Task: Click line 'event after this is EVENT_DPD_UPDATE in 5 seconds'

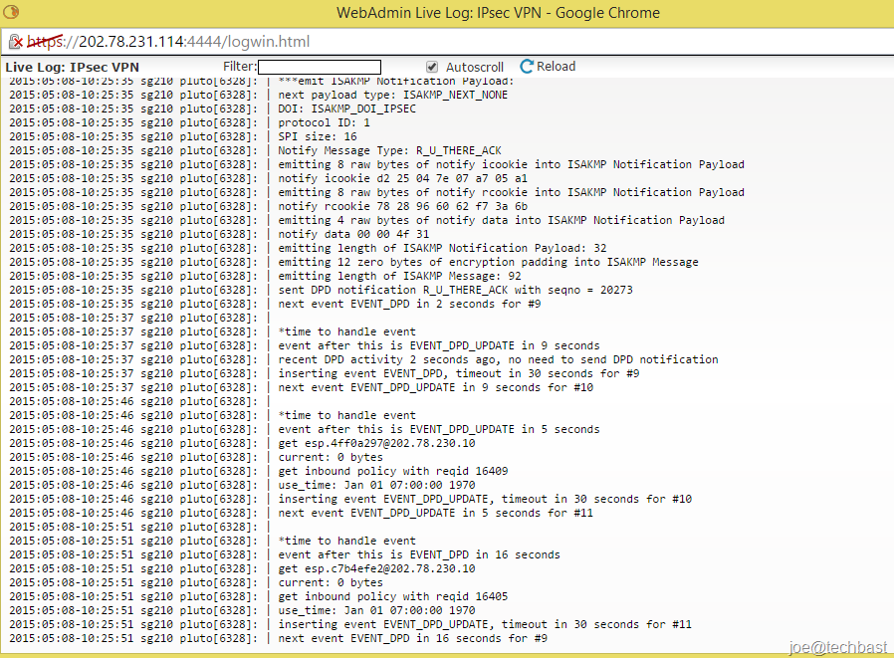Action: click(x=438, y=429)
